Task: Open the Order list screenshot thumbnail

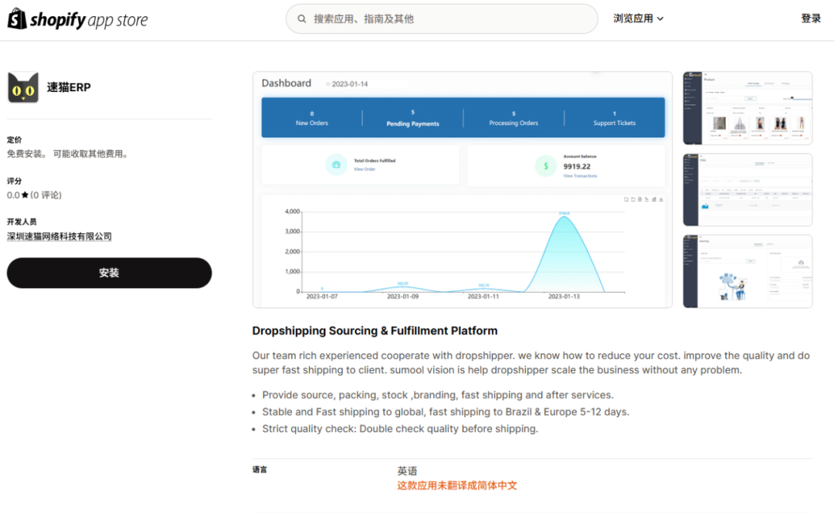Action: [x=748, y=189]
